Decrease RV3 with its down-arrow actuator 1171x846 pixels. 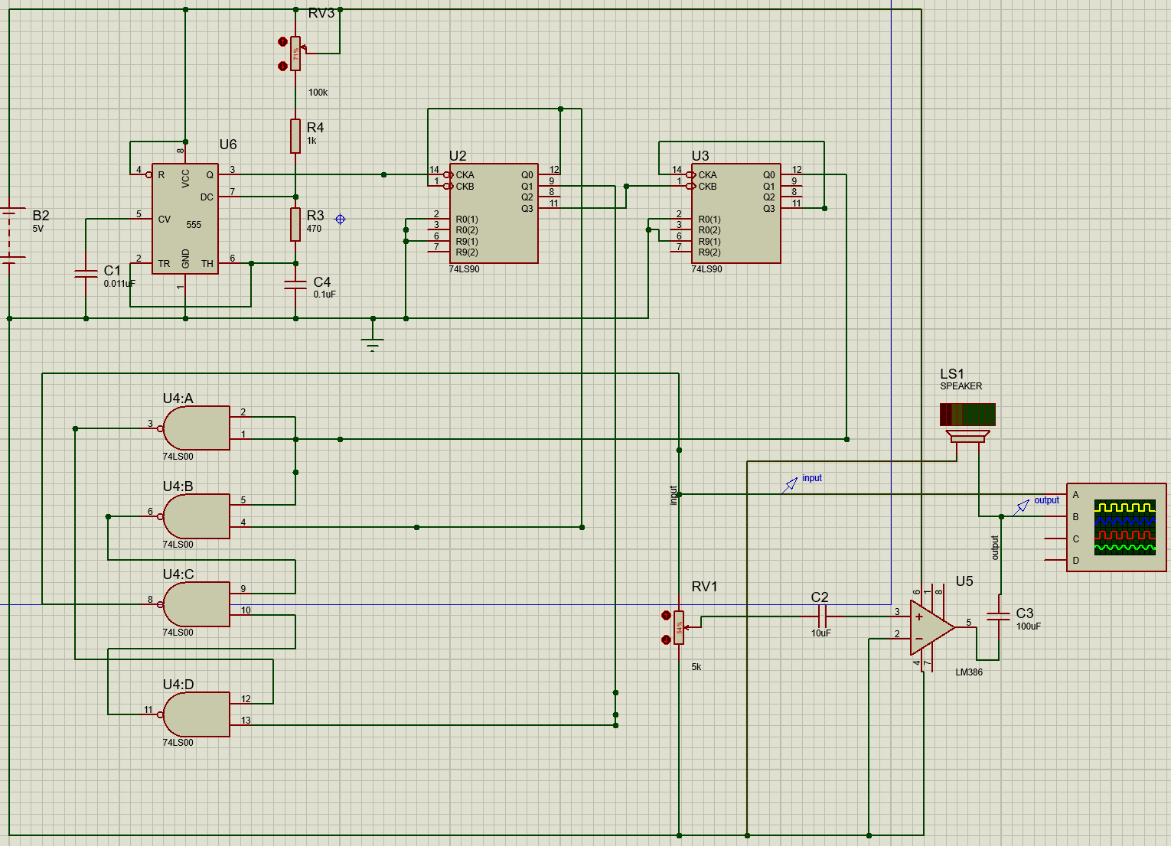point(282,66)
